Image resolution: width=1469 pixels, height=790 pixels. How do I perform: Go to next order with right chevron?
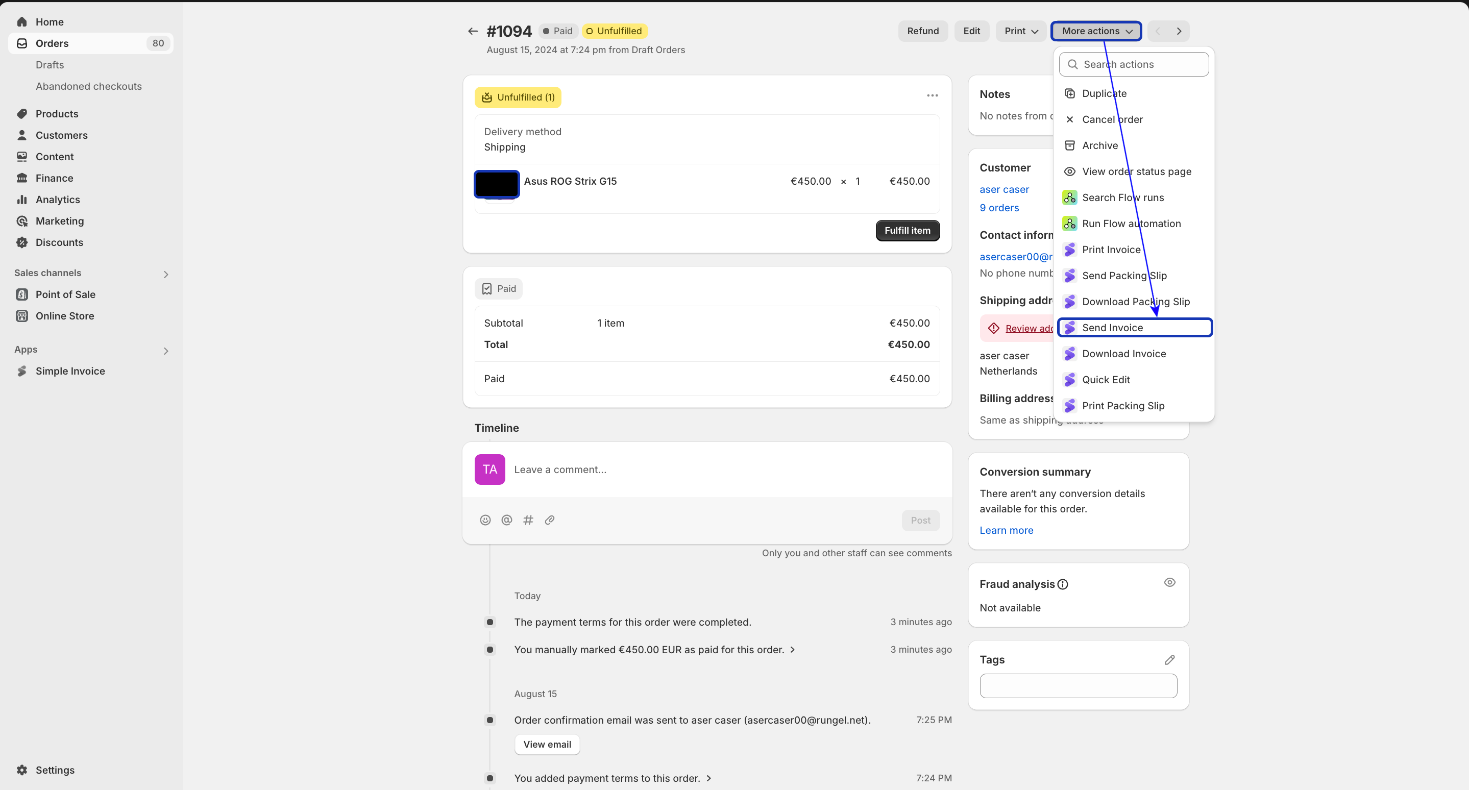(1179, 31)
